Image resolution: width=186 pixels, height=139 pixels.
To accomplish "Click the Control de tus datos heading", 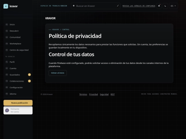I will coord(71,55).
